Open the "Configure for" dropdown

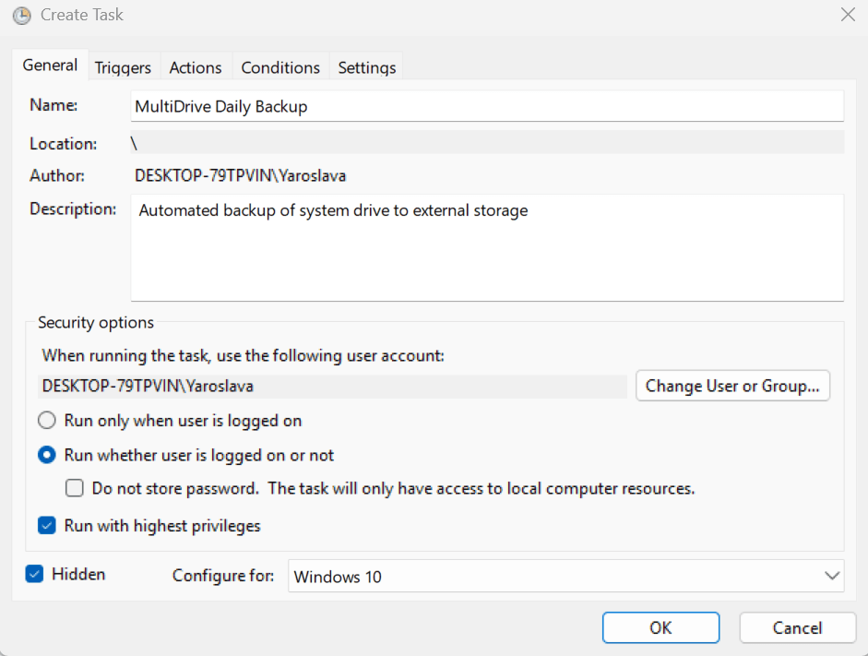[x=566, y=576]
